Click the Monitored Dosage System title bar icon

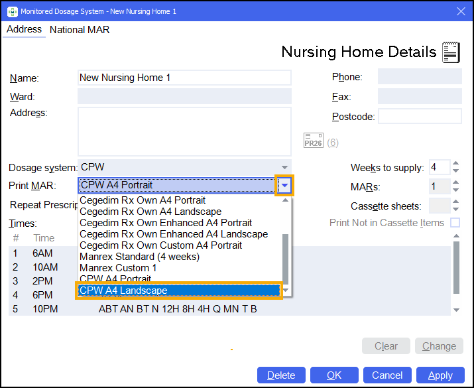pyautogui.click(x=11, y=11)
